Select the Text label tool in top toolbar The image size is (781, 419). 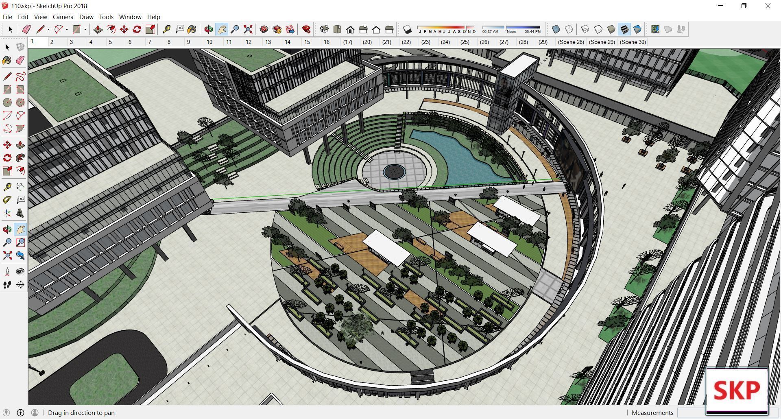[x=179, y=29]
